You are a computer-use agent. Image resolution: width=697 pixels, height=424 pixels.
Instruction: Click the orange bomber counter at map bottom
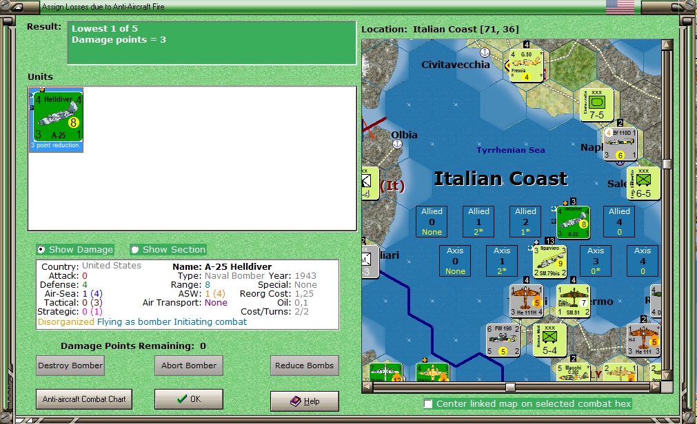coord(432,372)
